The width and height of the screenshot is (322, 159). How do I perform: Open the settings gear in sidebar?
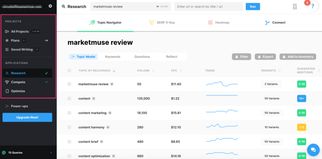tap(50, 6)
